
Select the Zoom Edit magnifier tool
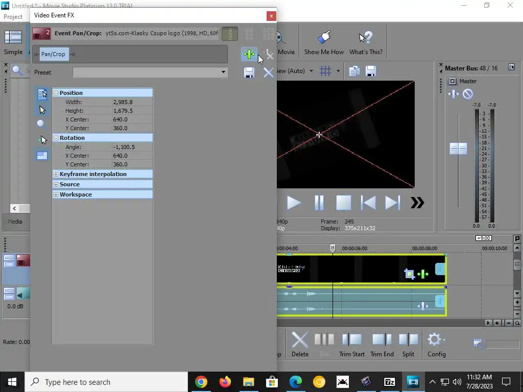[x=41, y=125]
